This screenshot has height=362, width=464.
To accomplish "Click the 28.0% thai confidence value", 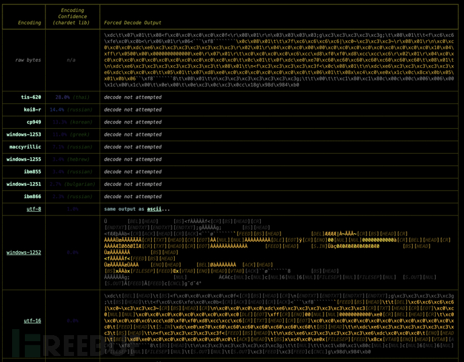I will [x=71, y=97].
